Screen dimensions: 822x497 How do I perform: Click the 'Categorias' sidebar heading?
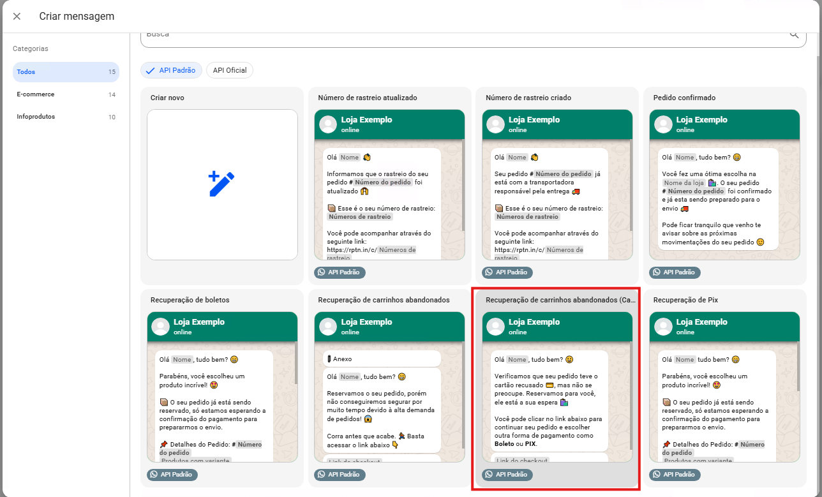coord(31,48)
